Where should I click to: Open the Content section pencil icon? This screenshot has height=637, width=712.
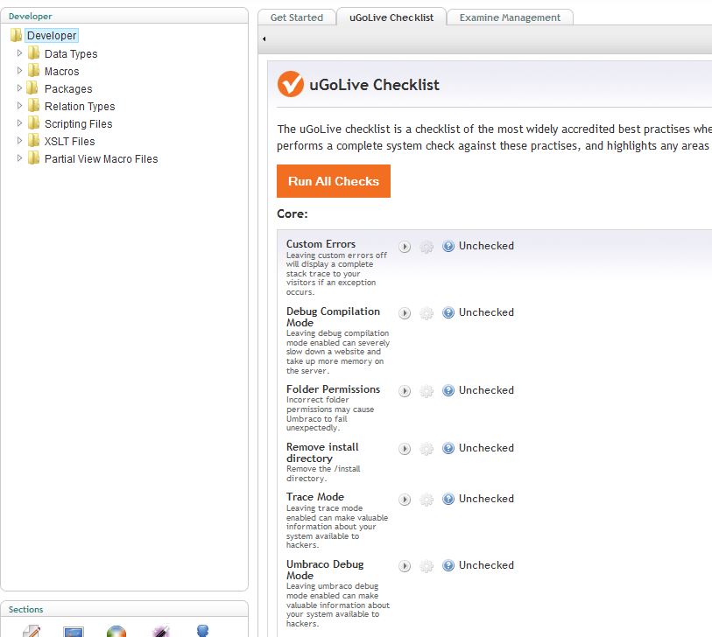(32, 631)
